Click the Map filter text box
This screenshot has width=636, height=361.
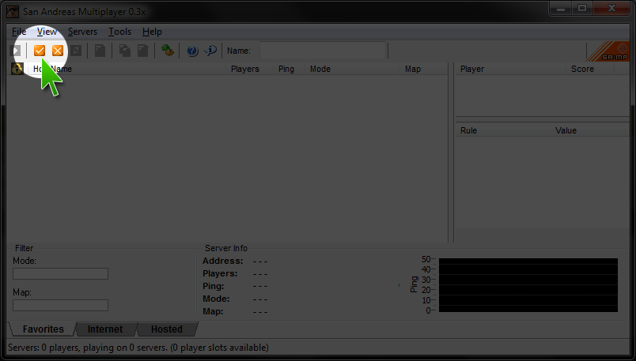[60, 305]
